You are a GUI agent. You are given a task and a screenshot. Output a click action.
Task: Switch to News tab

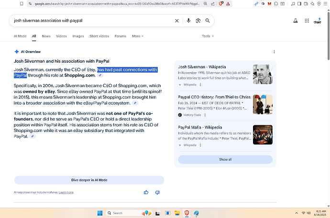click(46, 36)
